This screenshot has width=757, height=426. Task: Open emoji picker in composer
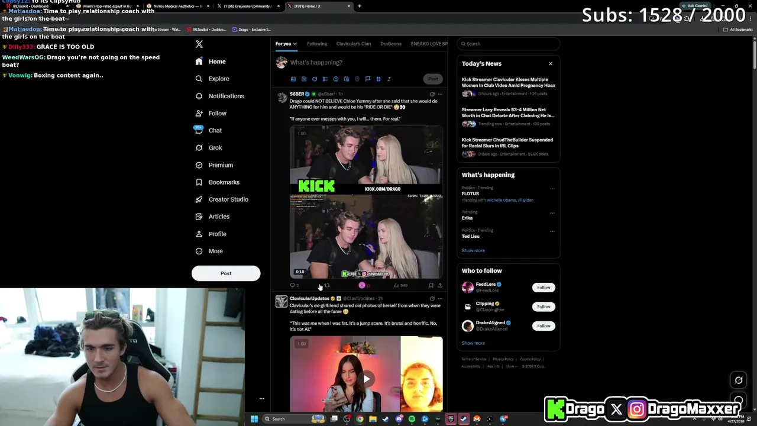click(336, 79)
